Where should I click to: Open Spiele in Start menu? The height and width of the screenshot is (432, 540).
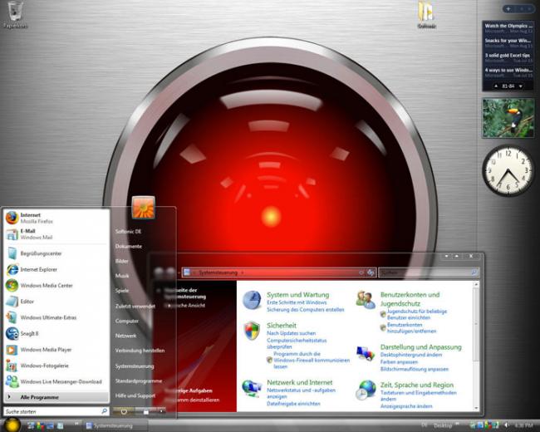(122, 291)
